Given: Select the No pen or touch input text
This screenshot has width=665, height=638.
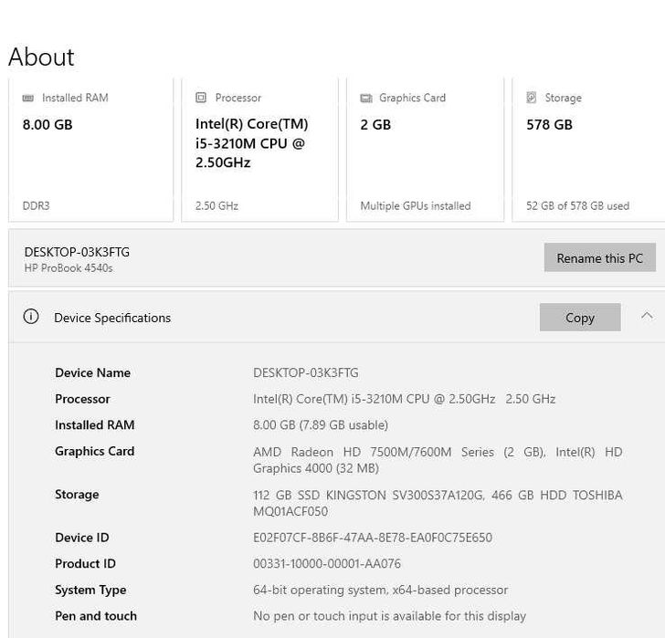Looking at the screenshot, I should click(389, 616).
